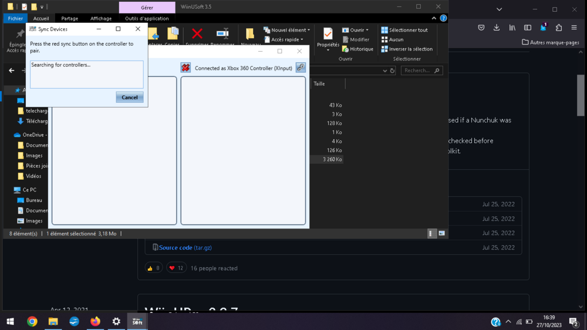Open the Propriétés icon in the ribbon

tap(328, 35)
